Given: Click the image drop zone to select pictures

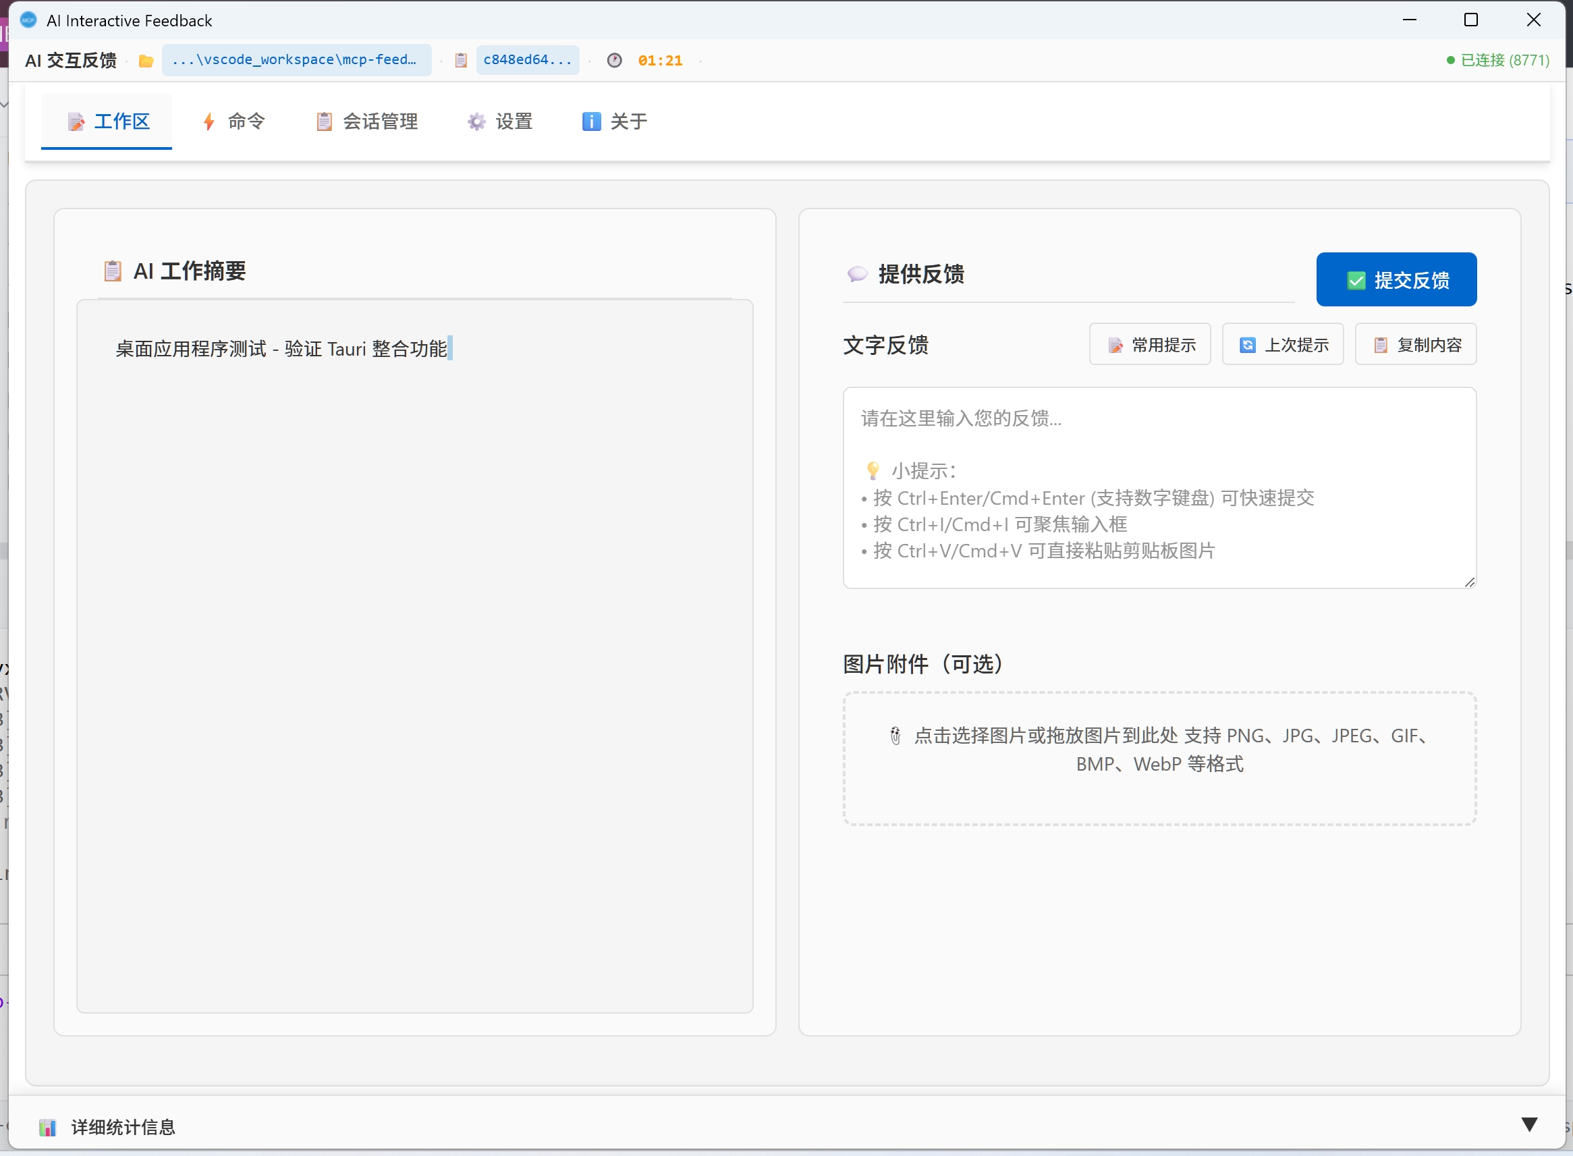Looking at the screenshot, I should click(x=1159, y=759).
